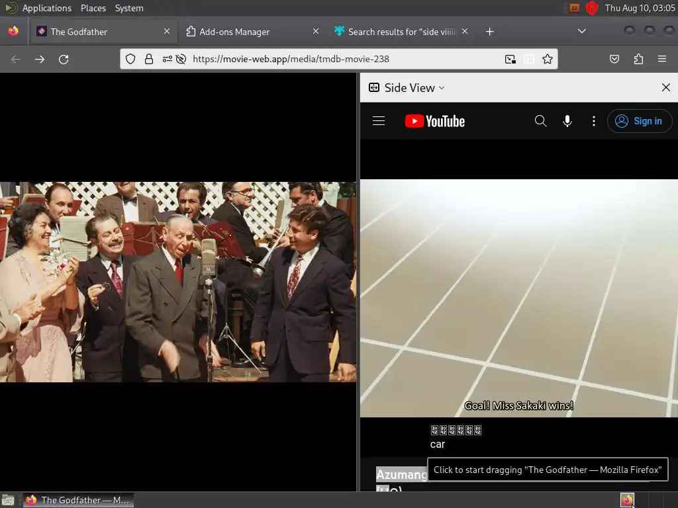Screen dimensions: 678x508
Task: Click the Azumanga video title text
Action: click(x=402, y=474)
